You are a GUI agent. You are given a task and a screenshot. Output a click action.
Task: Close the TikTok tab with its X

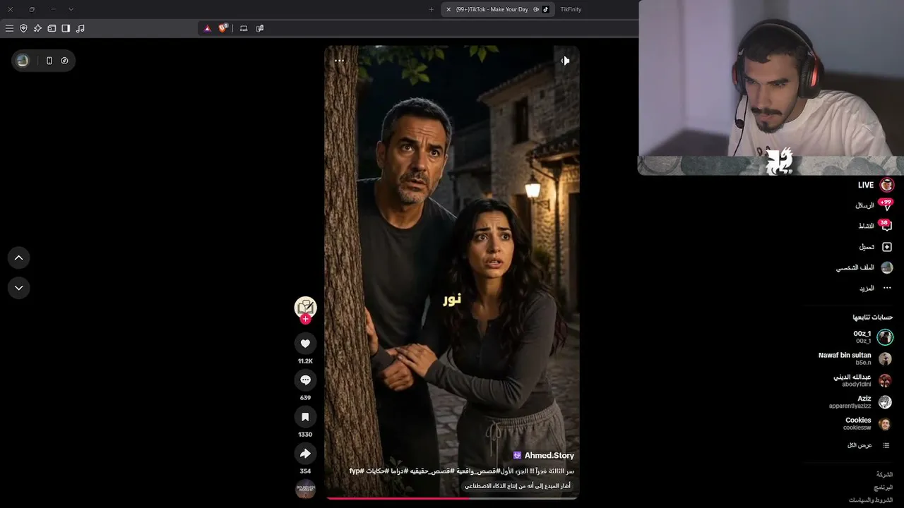pyautogui.click(x=448, y=9)
